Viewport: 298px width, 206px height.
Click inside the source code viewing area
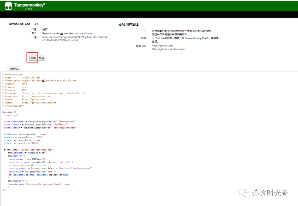pos(110,138)
